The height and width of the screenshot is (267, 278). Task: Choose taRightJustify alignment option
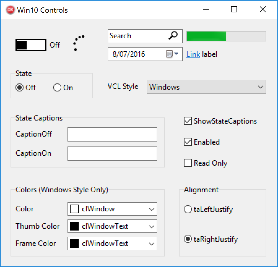[188, 239]
